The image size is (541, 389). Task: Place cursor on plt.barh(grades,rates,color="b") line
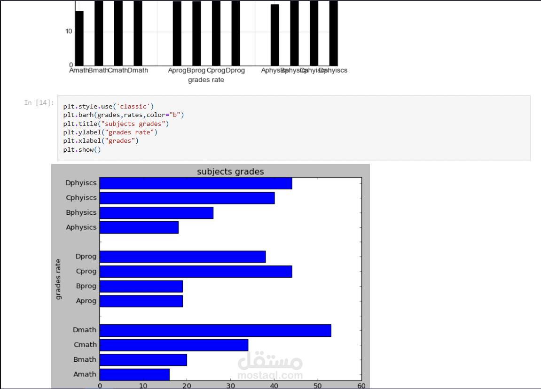[x=124, y=115]
